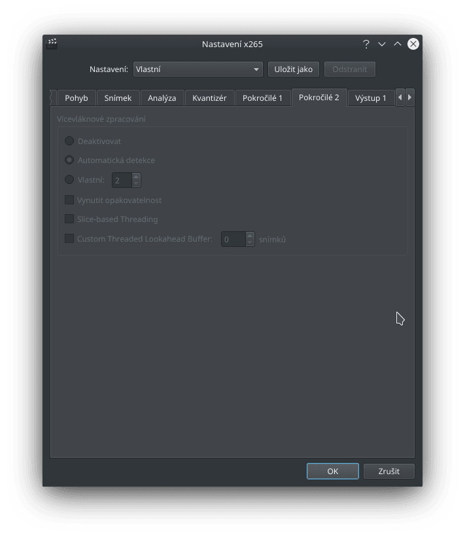
Task: Maximize the dialog with the up chevron
Action: [x=397, y=44]
